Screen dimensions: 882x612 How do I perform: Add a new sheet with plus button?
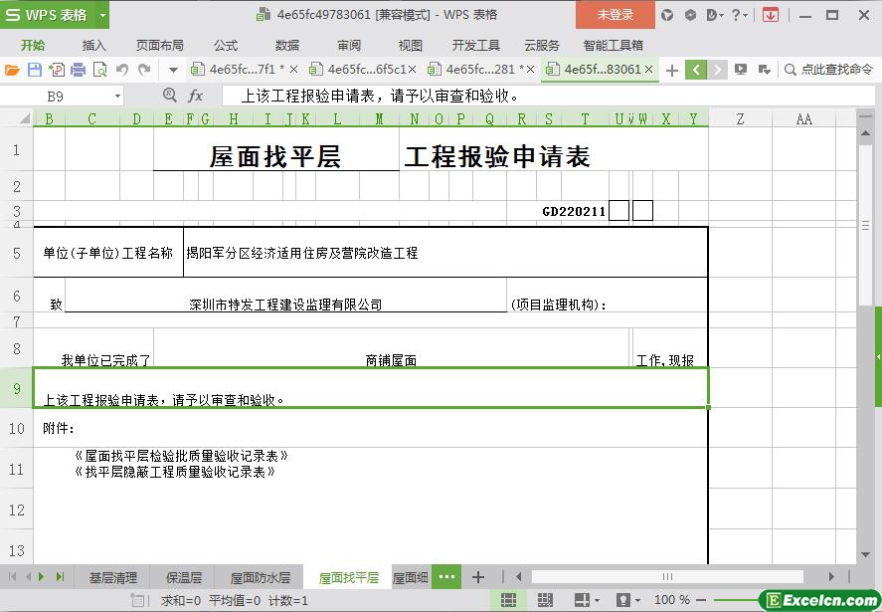click(x=478, y=577)
